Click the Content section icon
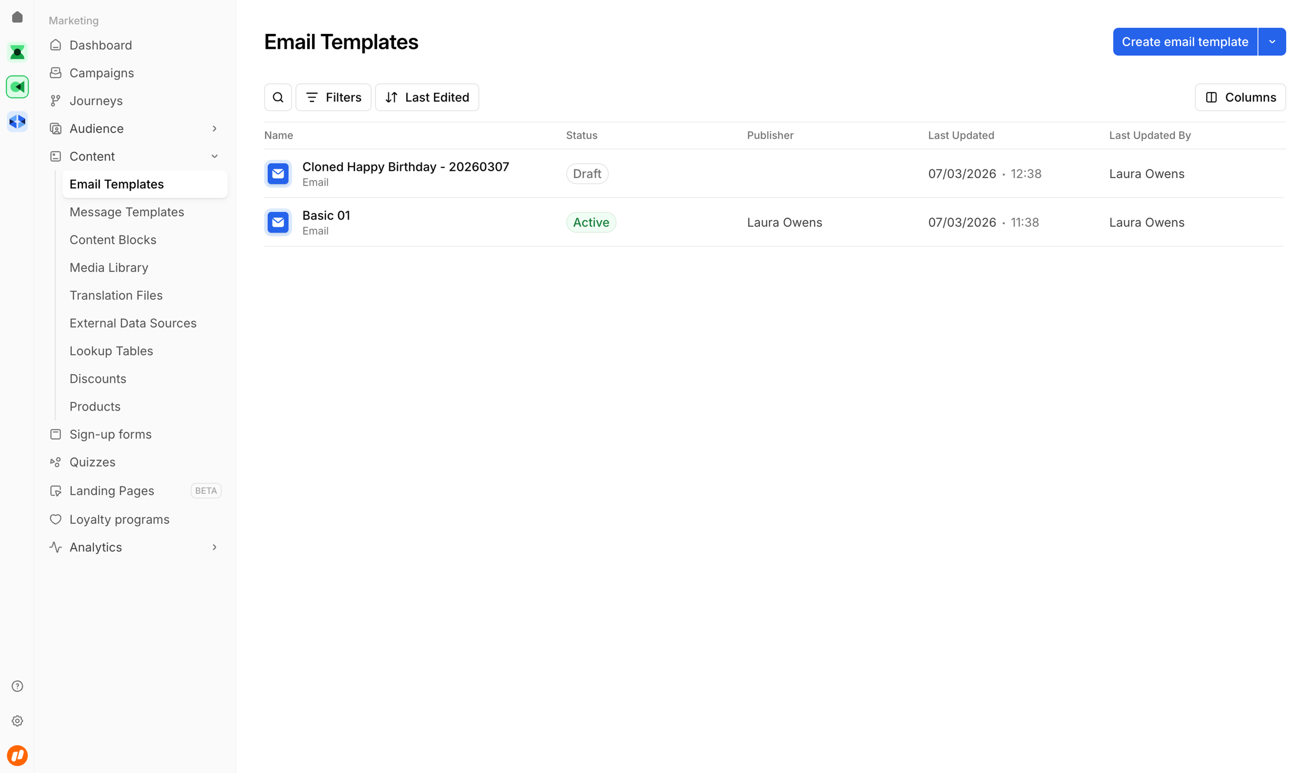This screenshot has width=1314, height=773. point(55,157)
